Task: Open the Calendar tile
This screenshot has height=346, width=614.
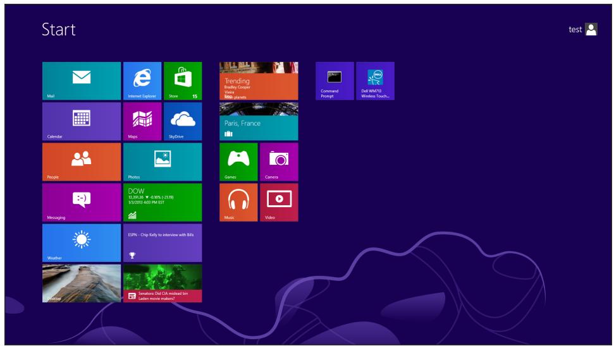Action: (x=82, y=121)
